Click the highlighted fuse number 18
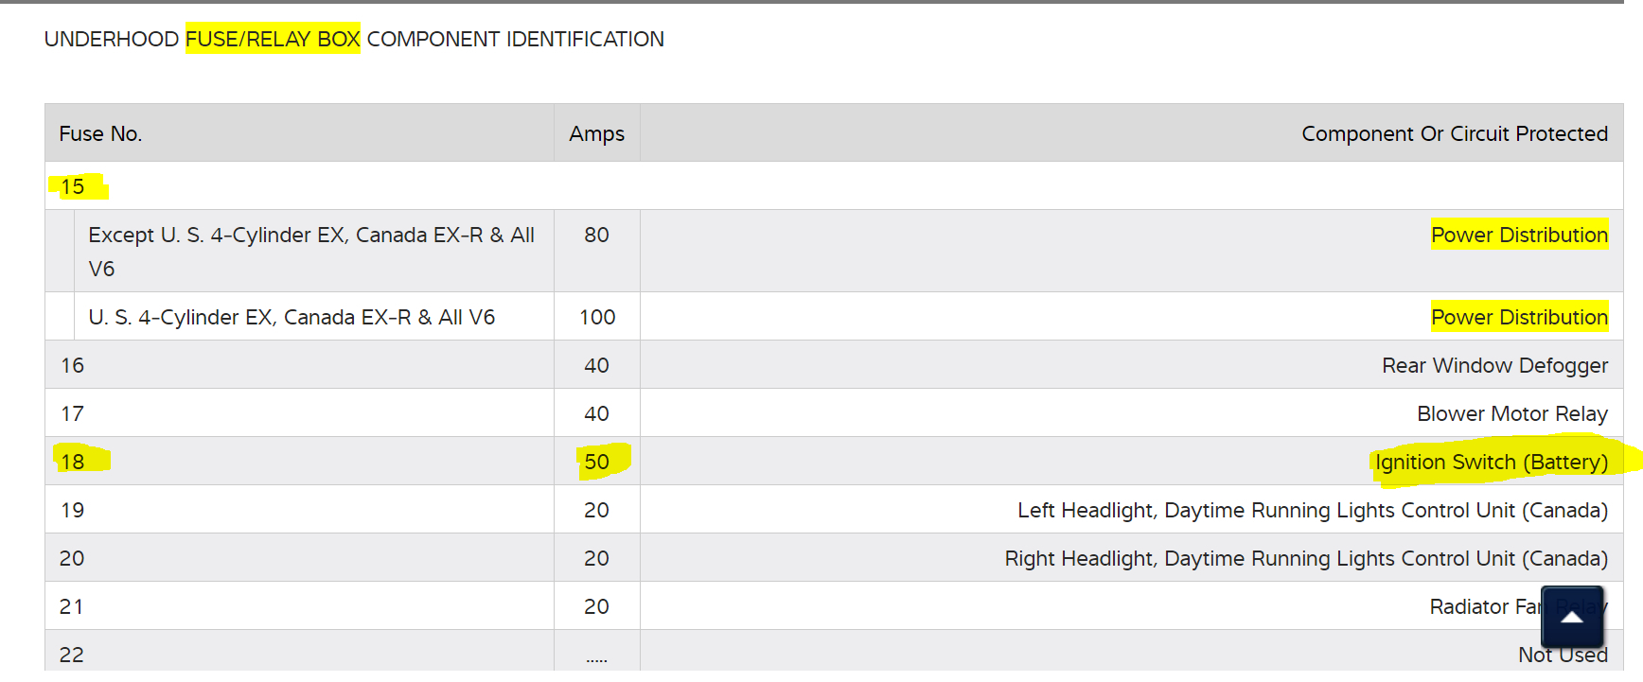This screenshot has height=682, width=1643. coord(73,462)
